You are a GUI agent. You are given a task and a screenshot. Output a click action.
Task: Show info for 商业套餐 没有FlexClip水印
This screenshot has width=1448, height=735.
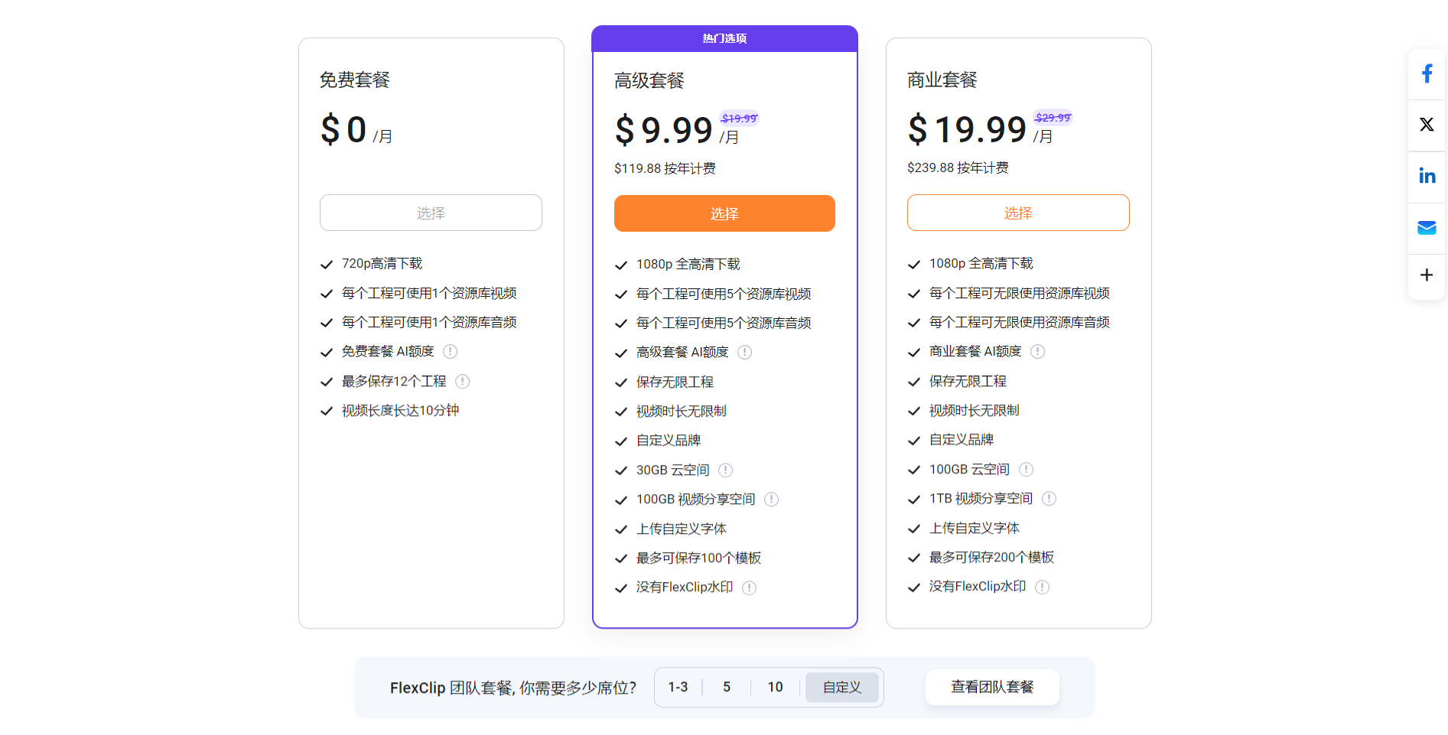pyautogui.click(x=1043, y=587)
